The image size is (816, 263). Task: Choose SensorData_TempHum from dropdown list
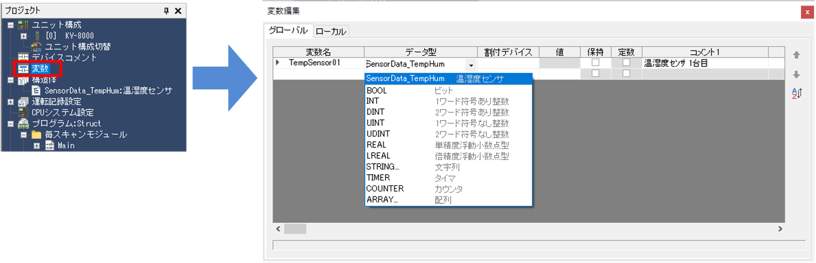click(449, 78)
